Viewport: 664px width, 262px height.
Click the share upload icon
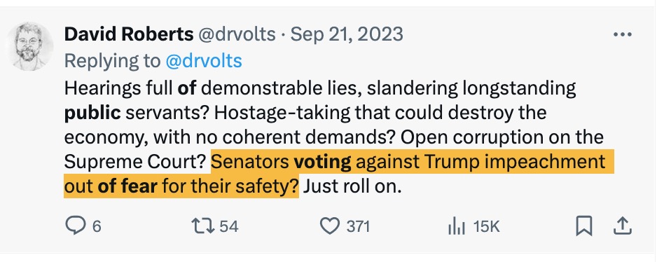[623, 226]
